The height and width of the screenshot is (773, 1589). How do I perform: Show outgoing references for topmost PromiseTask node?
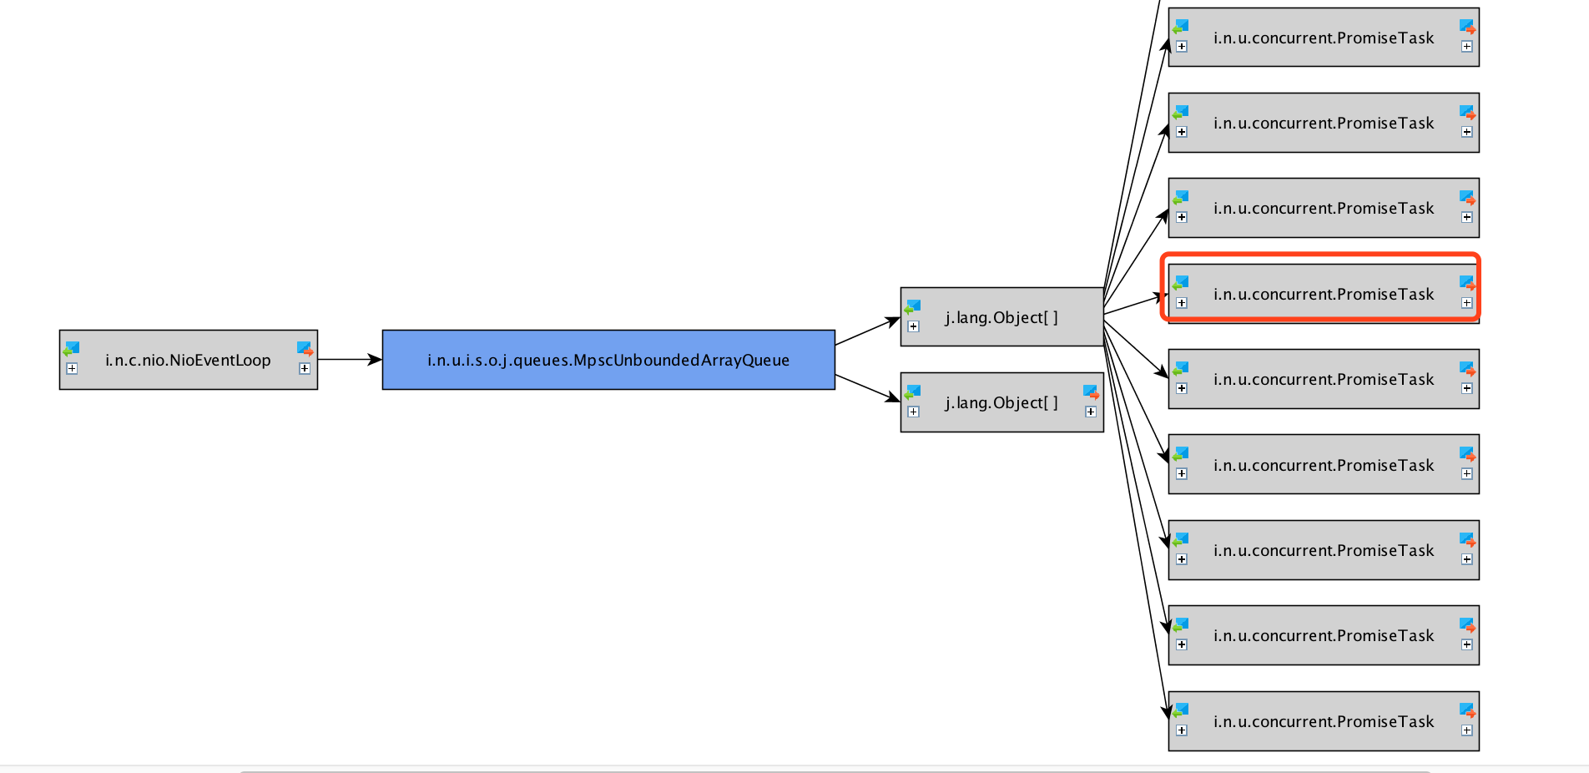pyautogui.click(x=1467, y=27)
